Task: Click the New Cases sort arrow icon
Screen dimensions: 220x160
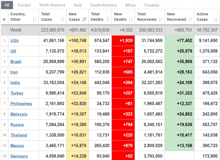Action: pyautogui.click(x=84, y=19)
